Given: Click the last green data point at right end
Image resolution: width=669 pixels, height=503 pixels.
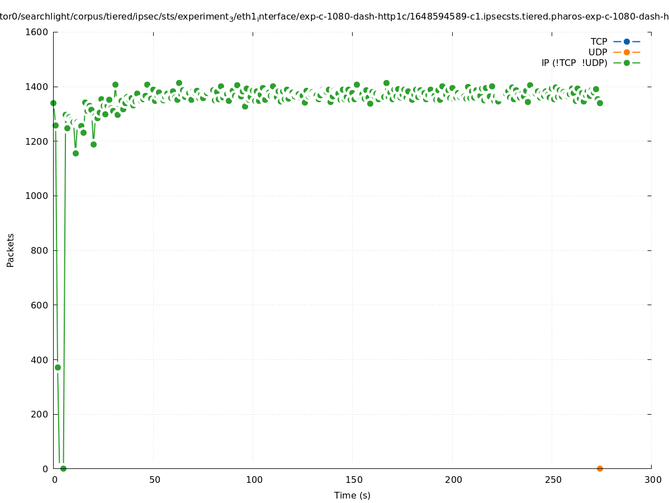Looking at the screenshot, I should (x=600, y=103).
